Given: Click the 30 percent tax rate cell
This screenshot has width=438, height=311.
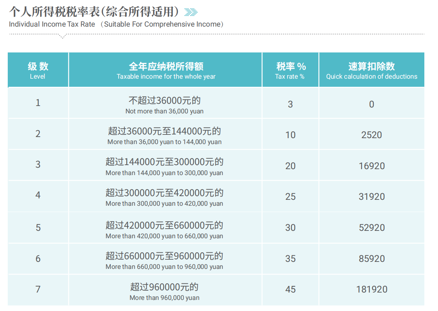Looking at the screenshot, I should [290, 228].
